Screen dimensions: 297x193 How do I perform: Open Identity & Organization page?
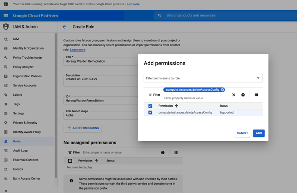coord(28,48)
